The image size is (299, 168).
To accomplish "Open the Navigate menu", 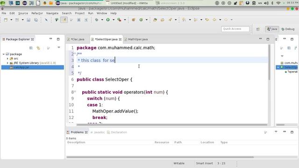I will coord(52,14).
